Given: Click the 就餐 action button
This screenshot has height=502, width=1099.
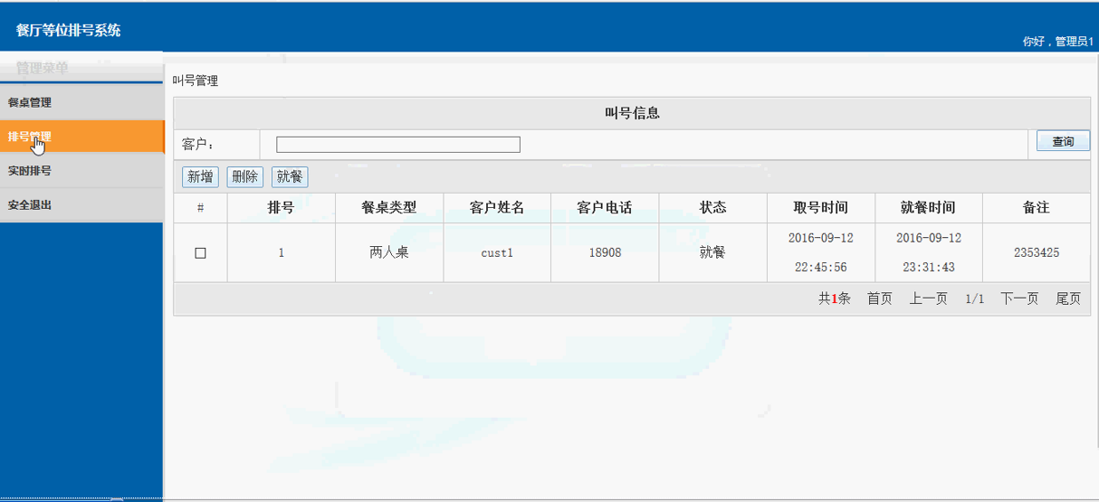Looking at the screenshot, I should (290, 176).
